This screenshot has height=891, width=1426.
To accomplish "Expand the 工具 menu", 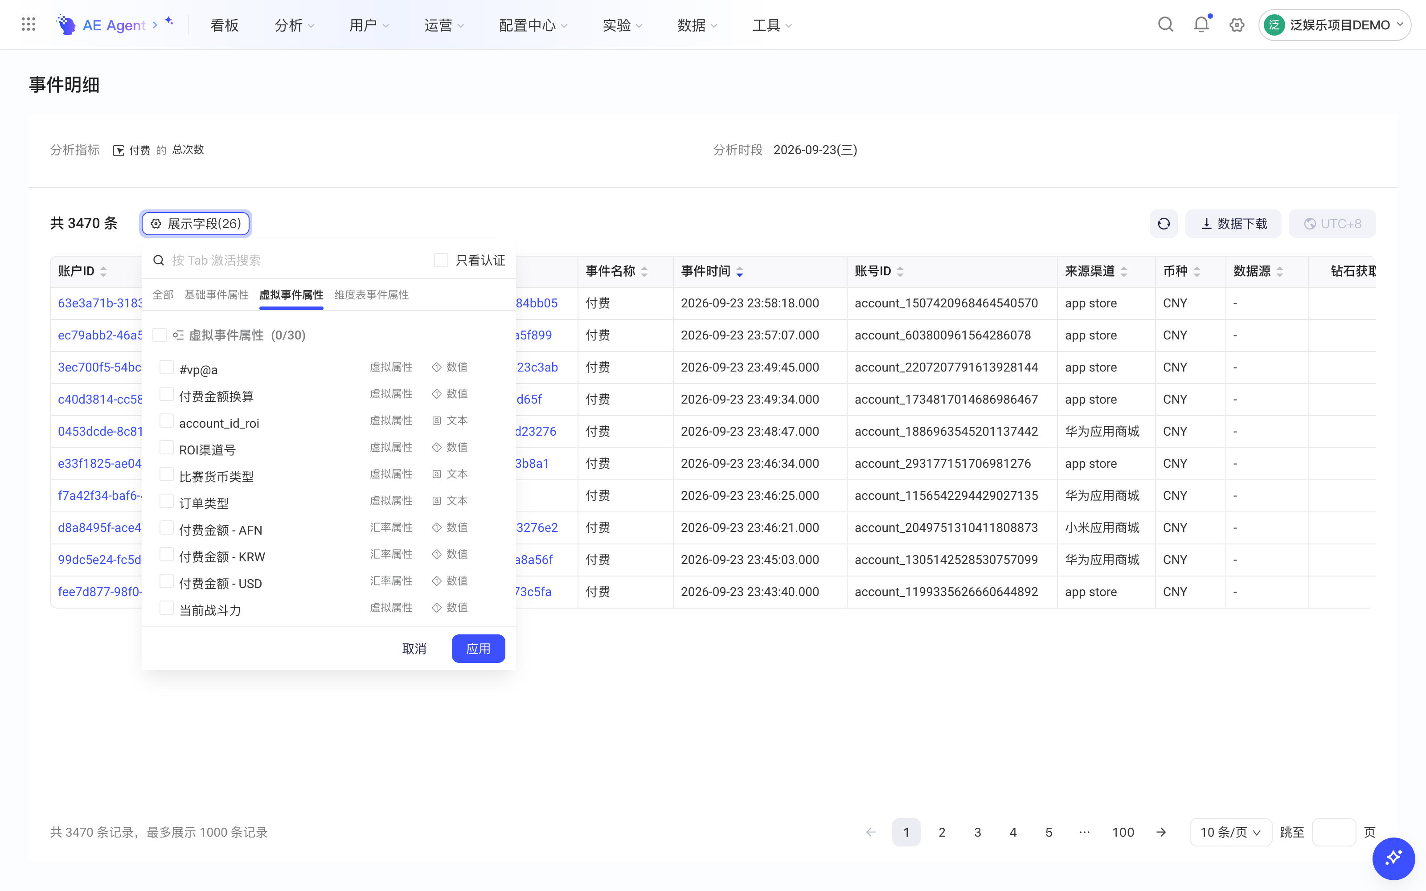I will (772, 25).
